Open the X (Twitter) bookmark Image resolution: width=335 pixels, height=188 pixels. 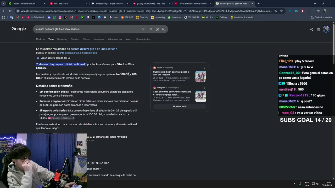66,17
